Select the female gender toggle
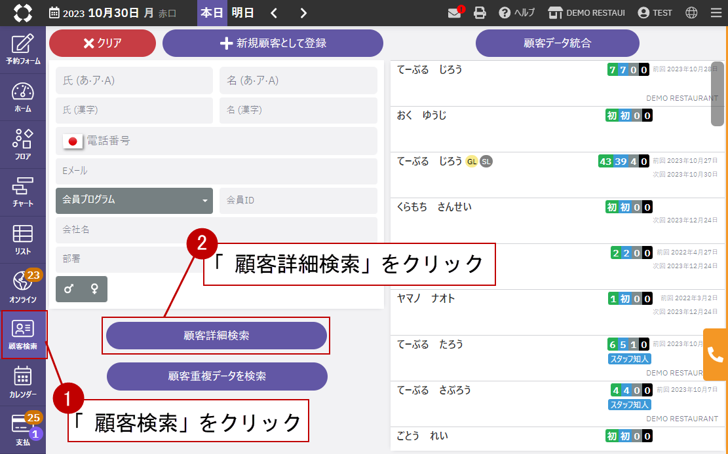 coord(94,288)
